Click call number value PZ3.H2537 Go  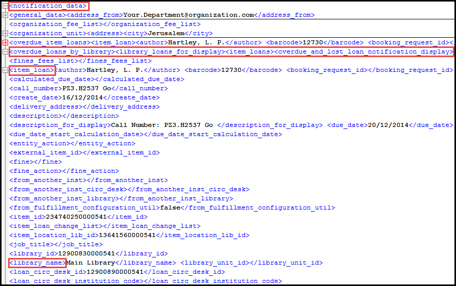(87, 88)
